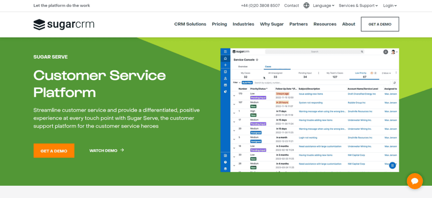Open the CRM Solutions menu
This screenshot has height=198, width=432.
(x=190, y=24)
